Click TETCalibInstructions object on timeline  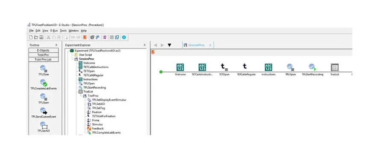pyautogui.click(x=202, y=69)
